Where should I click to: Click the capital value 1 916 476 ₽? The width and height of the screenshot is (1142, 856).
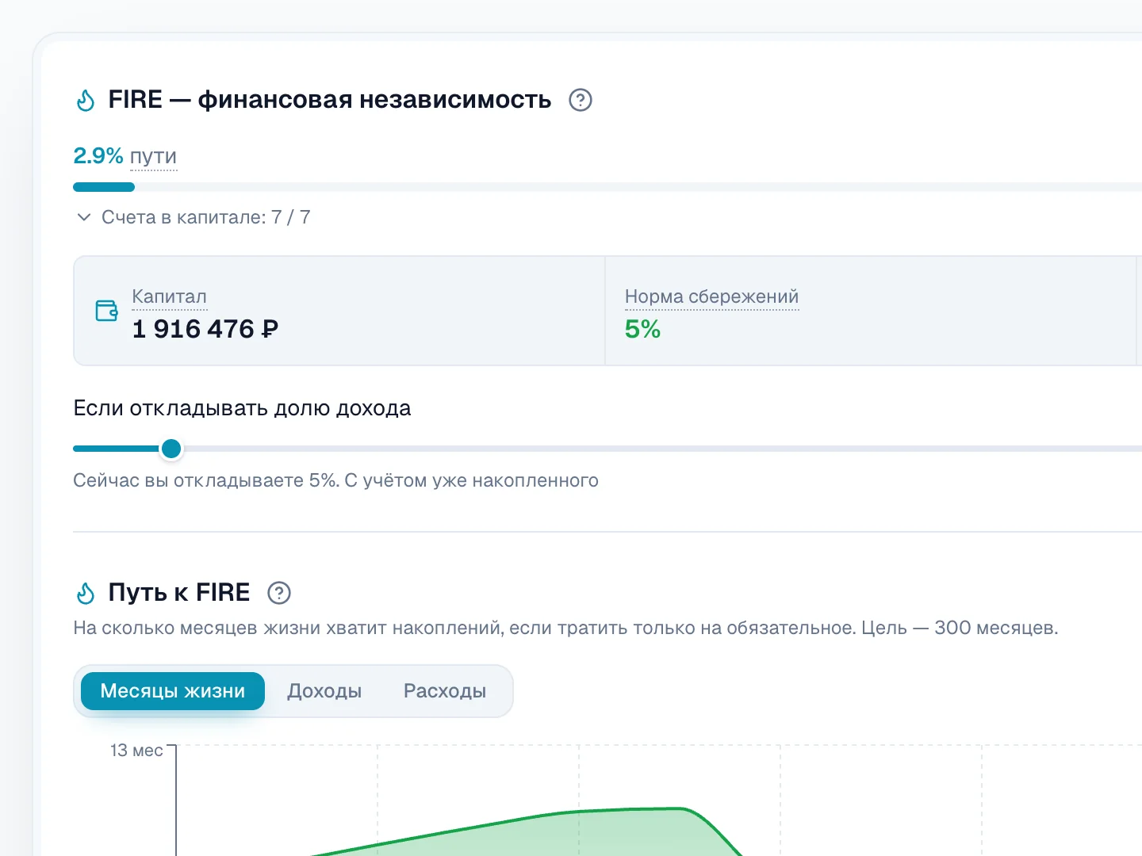[205, 329]
